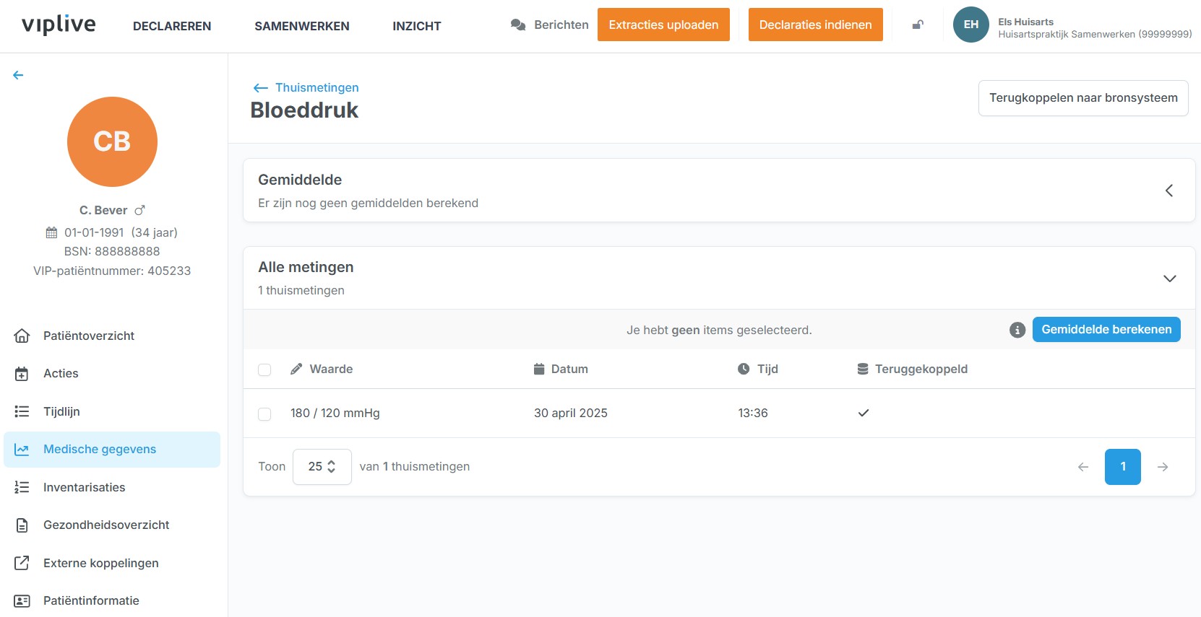
Task: Click the back arrow above patient avatar
Action: (18, 75)
